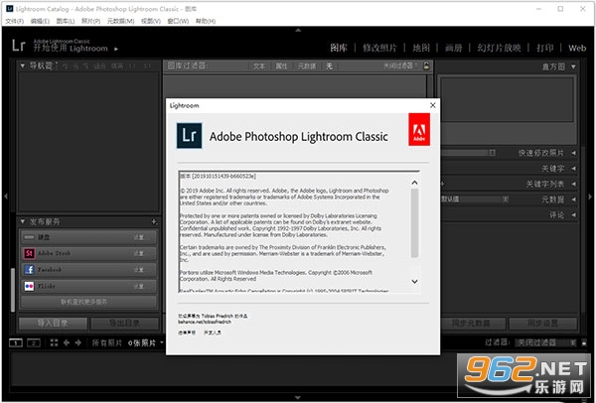596x403 pixels.
Task: Switch to the 打印 module
Action: (544, 48)
